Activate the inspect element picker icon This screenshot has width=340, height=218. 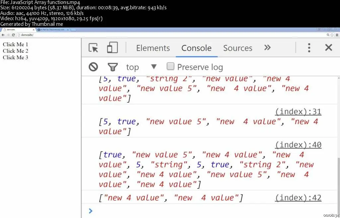tap(93, 48)
